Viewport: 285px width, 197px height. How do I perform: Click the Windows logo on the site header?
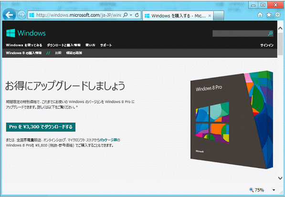pyautogui.click(x=26, y=33)
